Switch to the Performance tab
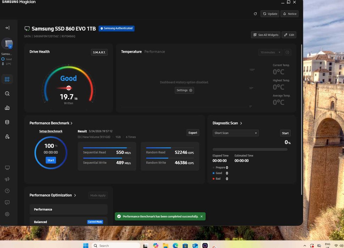Viewport: 344px width, 248px height. pyautogui.click(x=155, y=52)
